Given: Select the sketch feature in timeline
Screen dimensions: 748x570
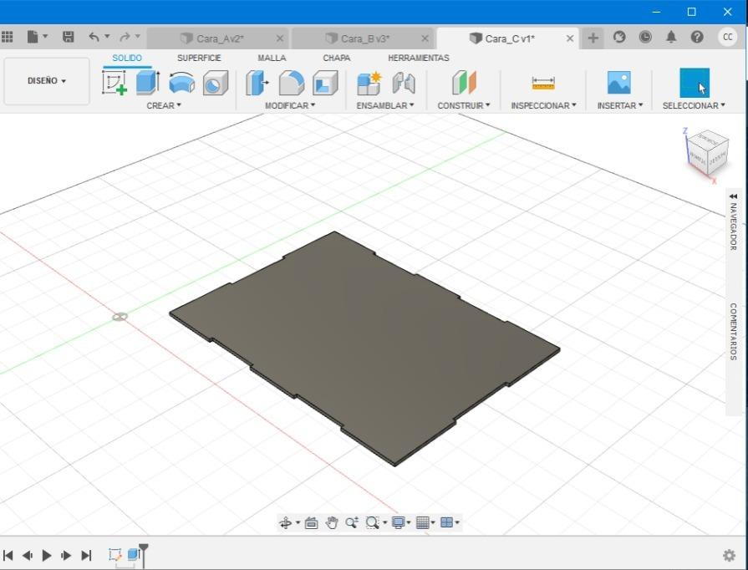Looking at the screenshot, I should [x=115, y=554].
